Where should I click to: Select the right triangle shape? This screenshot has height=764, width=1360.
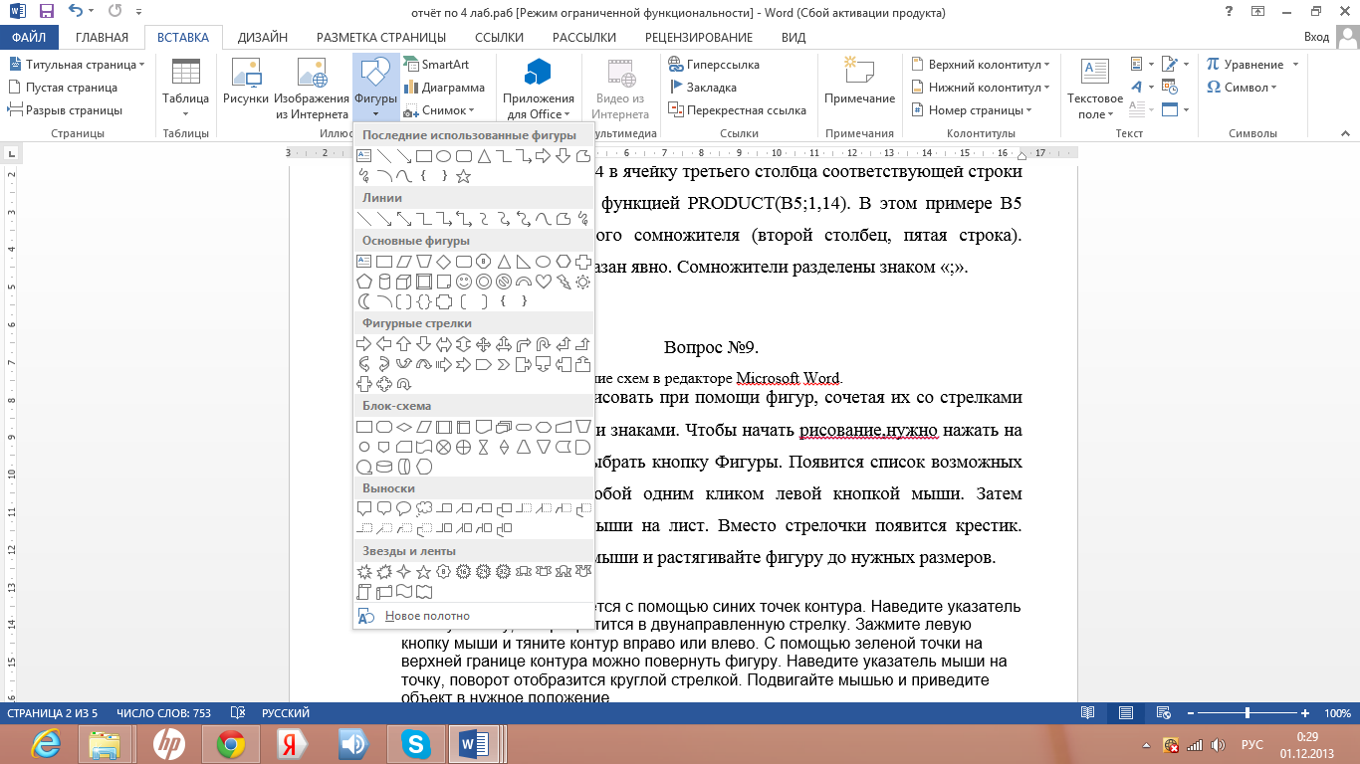[523, 262]
